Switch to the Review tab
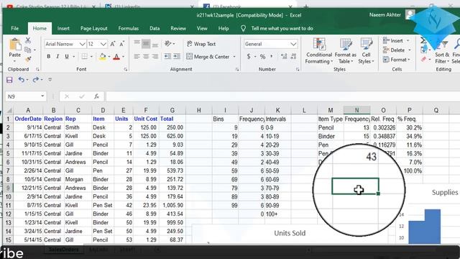Screen dimensions: 460x259 point(178,29)
